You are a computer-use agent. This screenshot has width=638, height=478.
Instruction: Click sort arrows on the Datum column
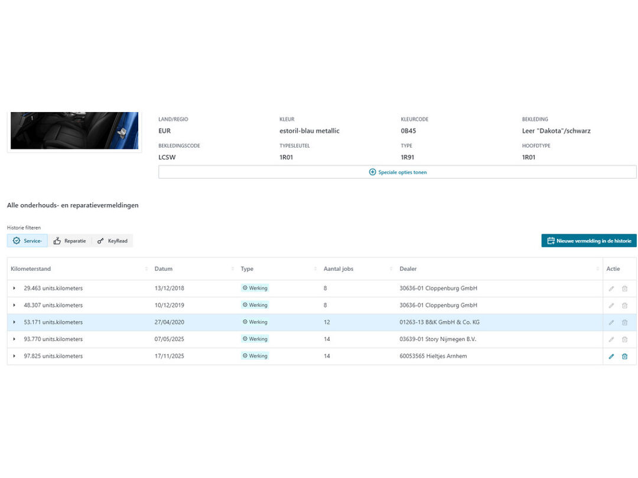232,269
